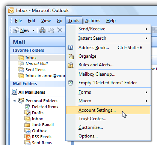Click the toolbar drag handle beside File

tap(11, 21)
